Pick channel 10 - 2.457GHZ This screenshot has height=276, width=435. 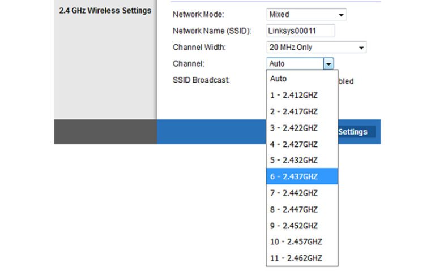click(x=302, y=242)
